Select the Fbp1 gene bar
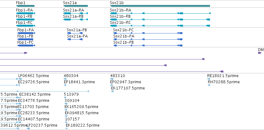264x130 pixels. point(25,6)
